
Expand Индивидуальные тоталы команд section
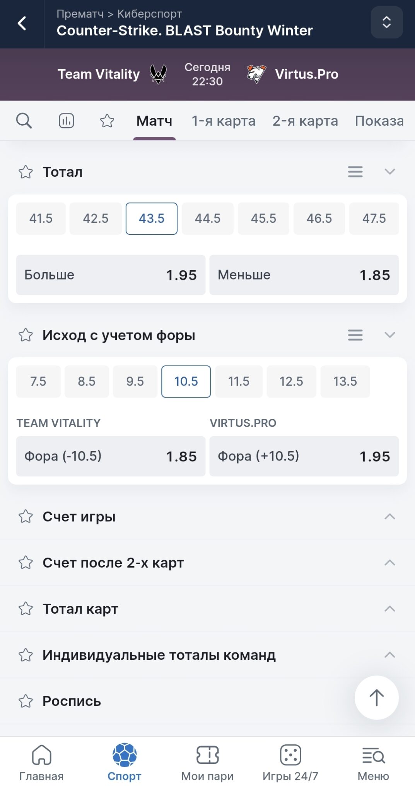(x=389, y=655)
